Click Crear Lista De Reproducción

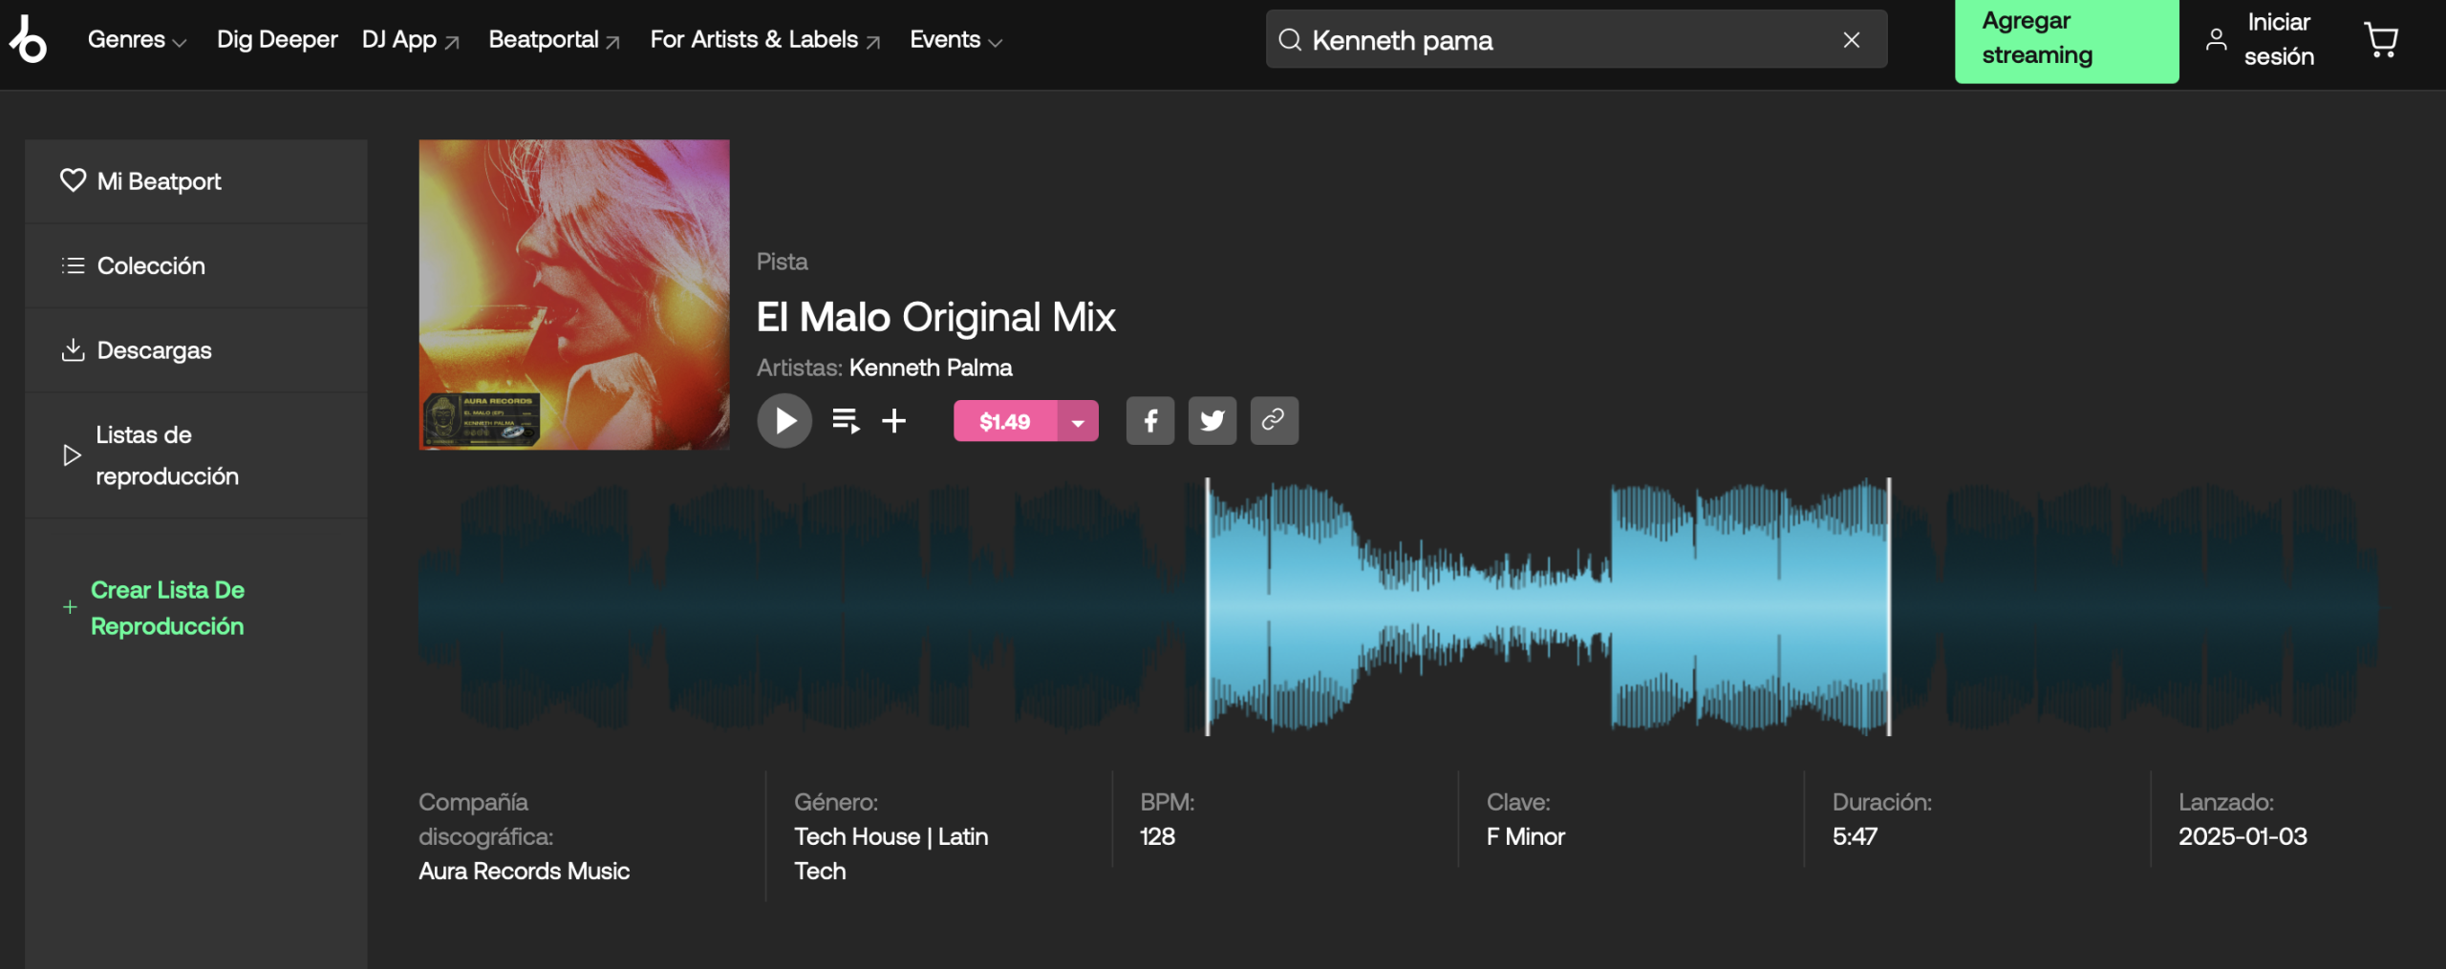coord(167,608)
